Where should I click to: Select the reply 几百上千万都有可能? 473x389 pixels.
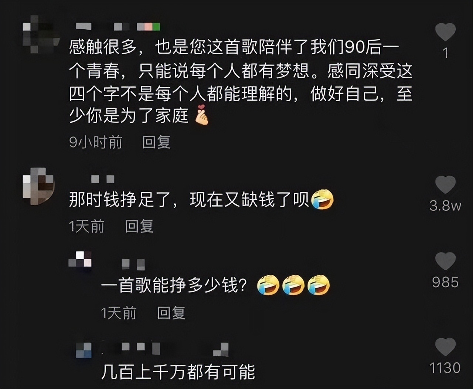click(x=178, y=371)
